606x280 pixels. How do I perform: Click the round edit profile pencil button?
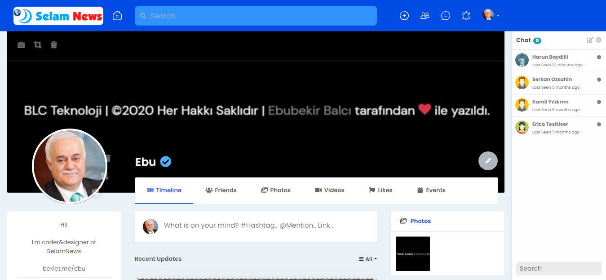pos(488,161)
